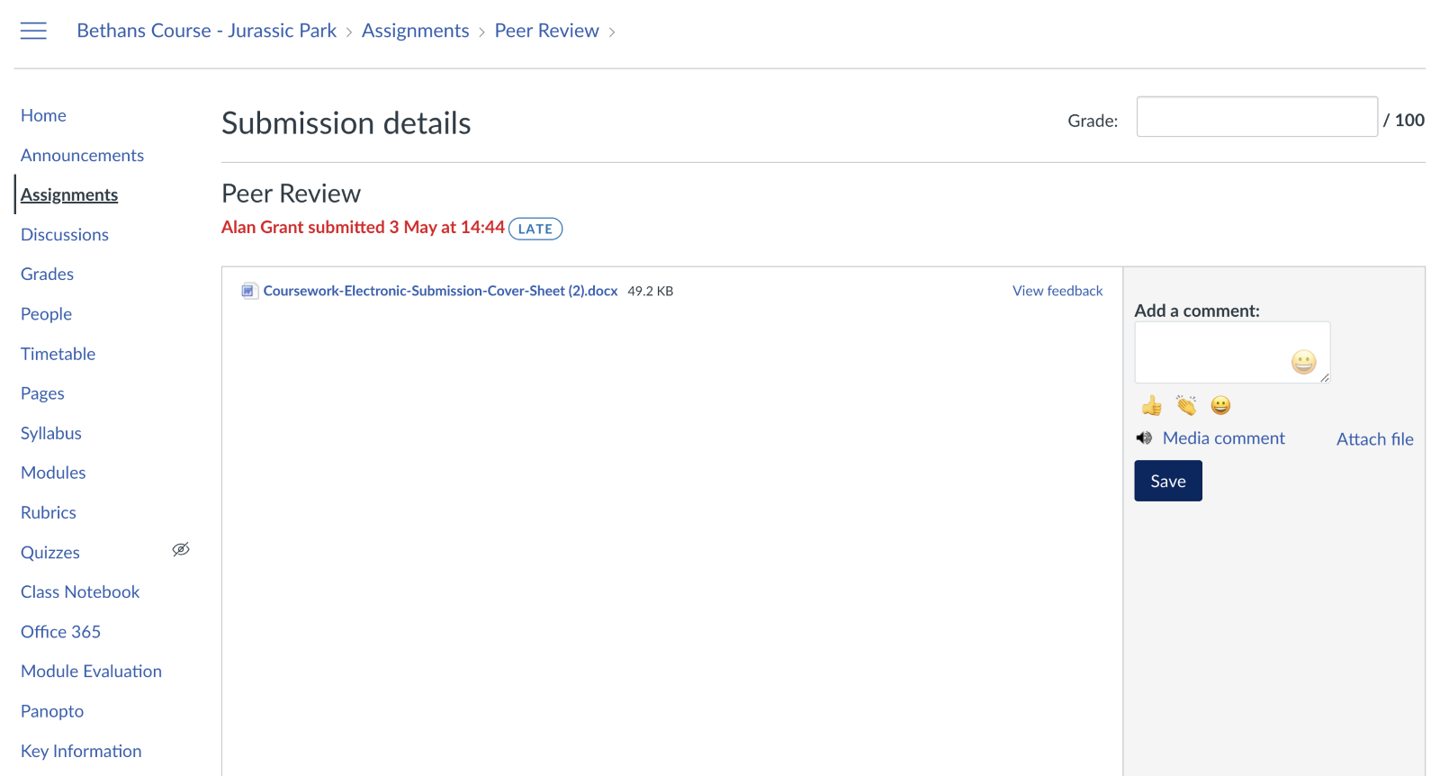
Task: Click the chevron after Peer Review breadcrumb
Action: coord(612,32)
